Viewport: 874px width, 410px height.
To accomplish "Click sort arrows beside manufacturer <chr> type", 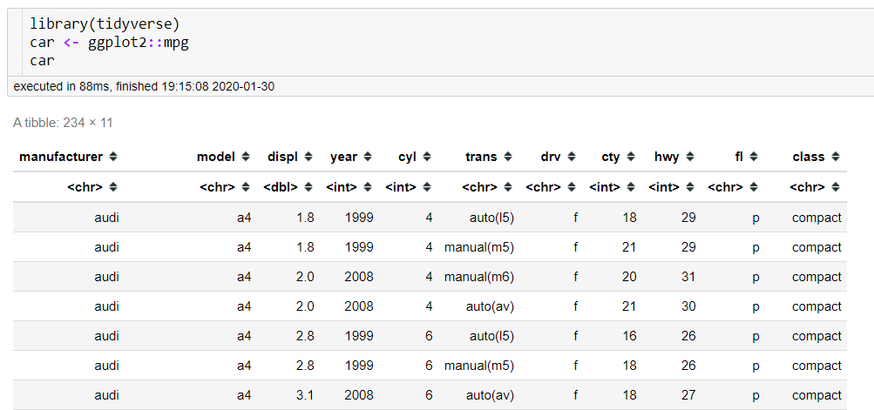I will [x=114, y=187].
